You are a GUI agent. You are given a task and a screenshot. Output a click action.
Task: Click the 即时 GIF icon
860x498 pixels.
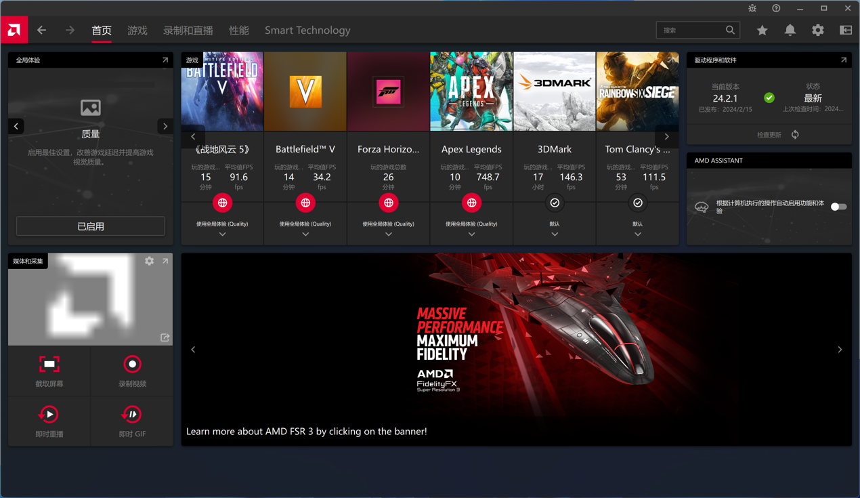click(x=132, y=414)
